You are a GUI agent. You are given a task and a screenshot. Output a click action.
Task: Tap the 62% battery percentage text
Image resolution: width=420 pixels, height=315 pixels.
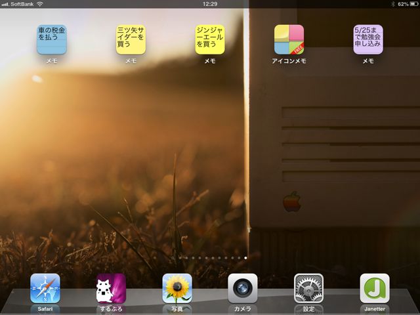pyautogui.click(x=403, y=4)
